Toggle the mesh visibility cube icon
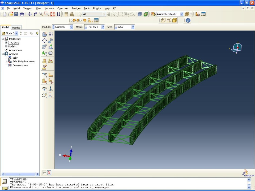The width and height of the screenshot is (255, 191). [140, 14]
